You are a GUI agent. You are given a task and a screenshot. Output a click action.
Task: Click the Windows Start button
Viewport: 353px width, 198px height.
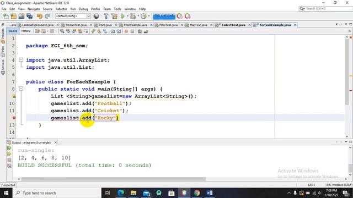point(6,193)
